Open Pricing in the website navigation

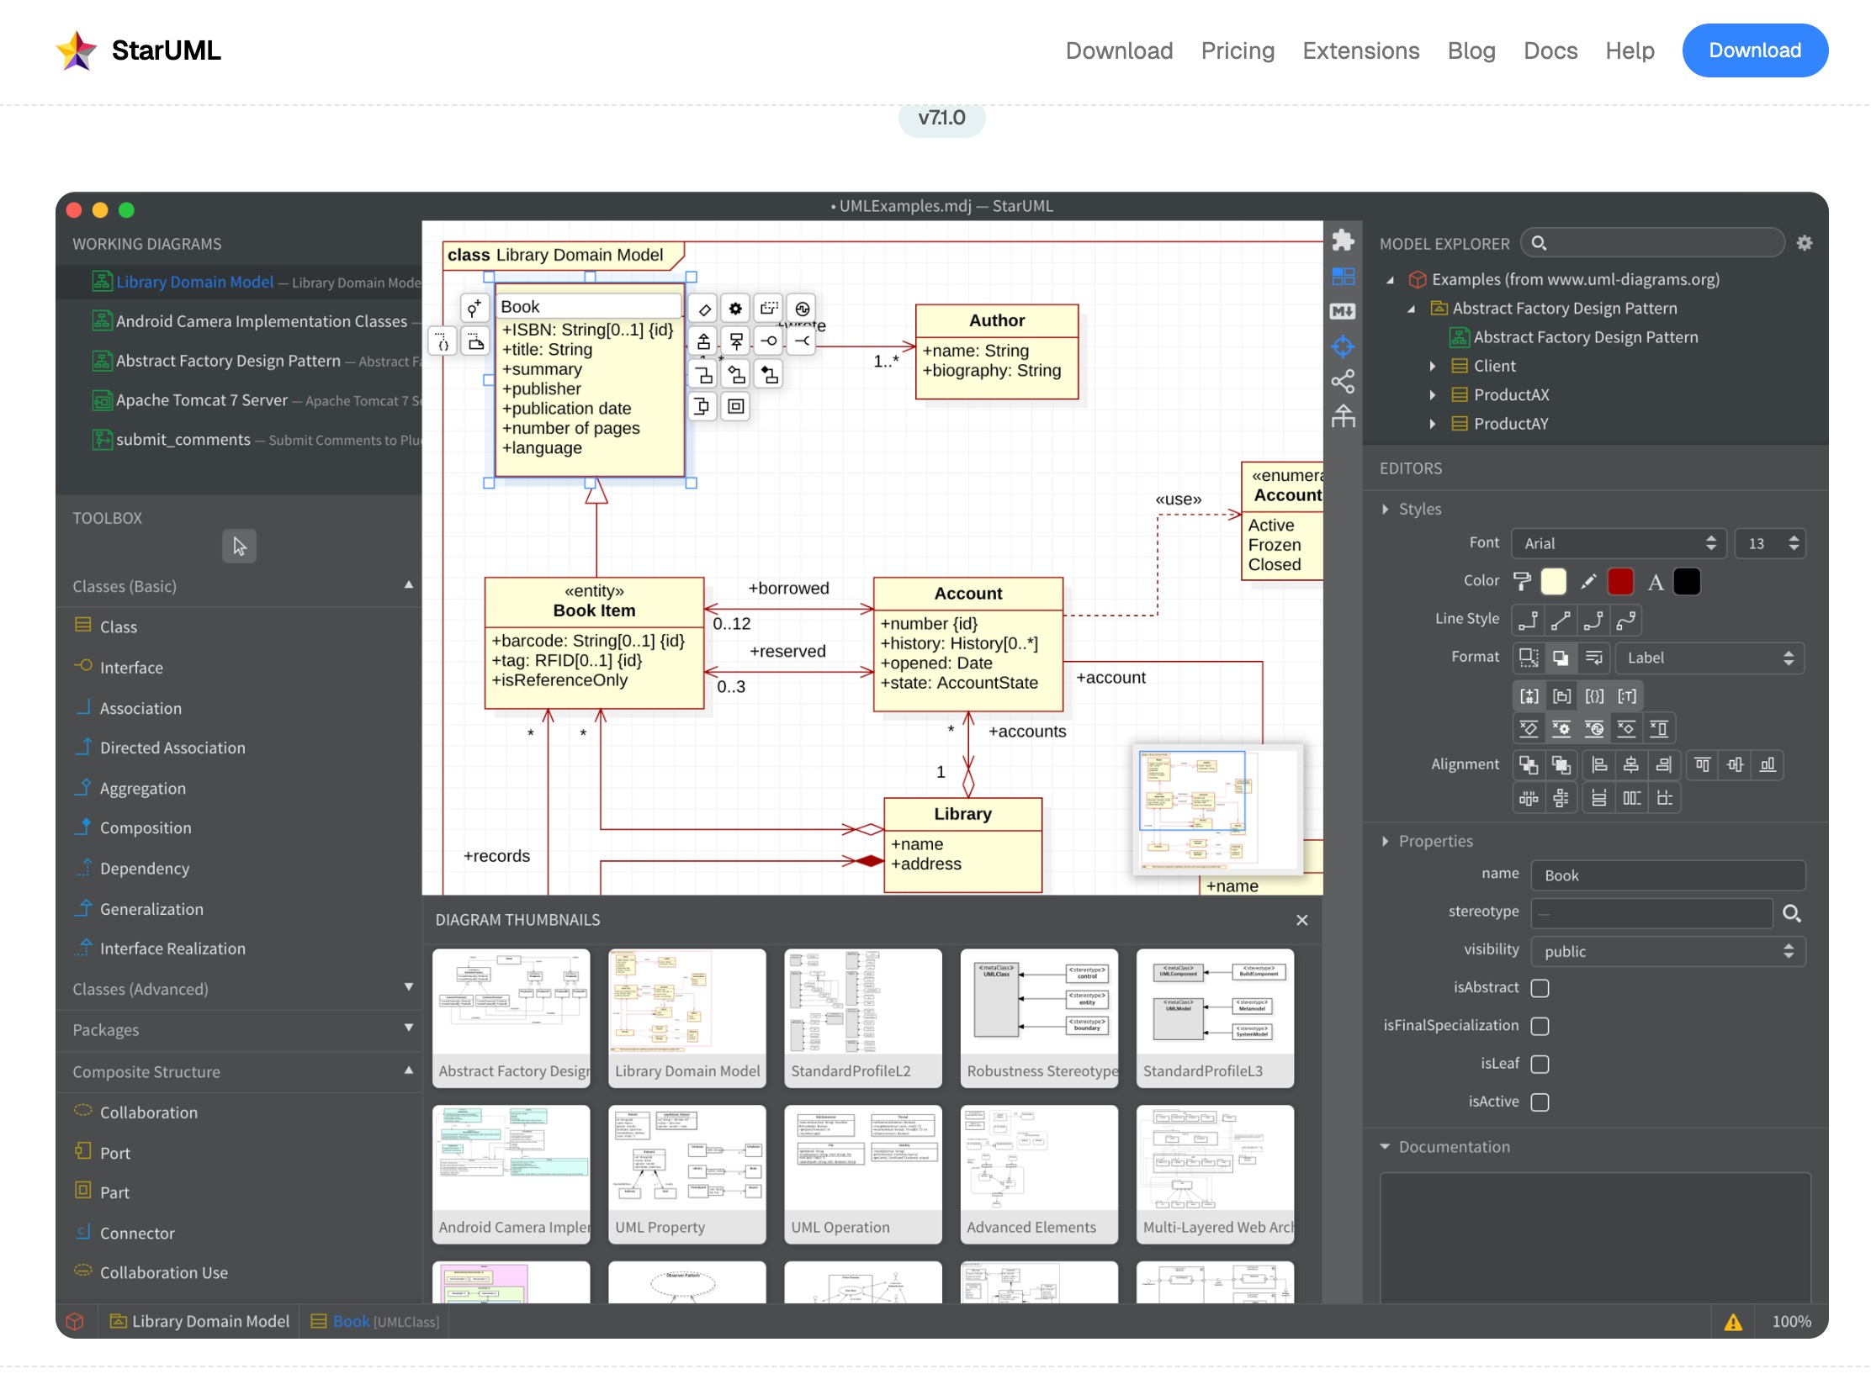1238,50
